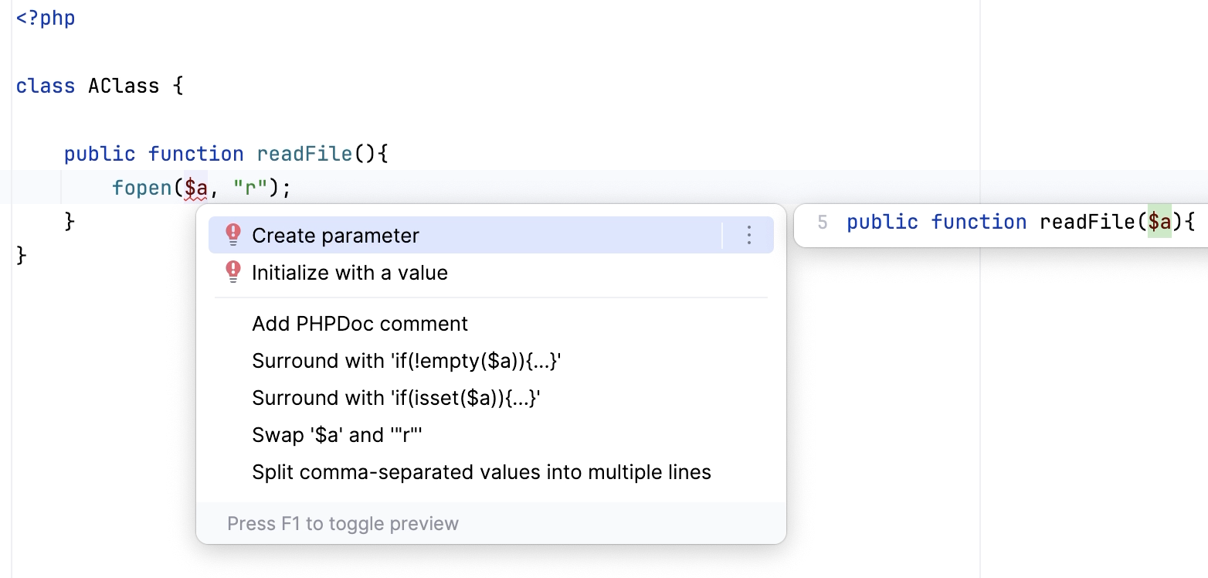Image resolution: width=1208 pixels, height=578 pixels.
Task: Click the bulb icon beside Initialize with a value
Action: click(232, 272)
